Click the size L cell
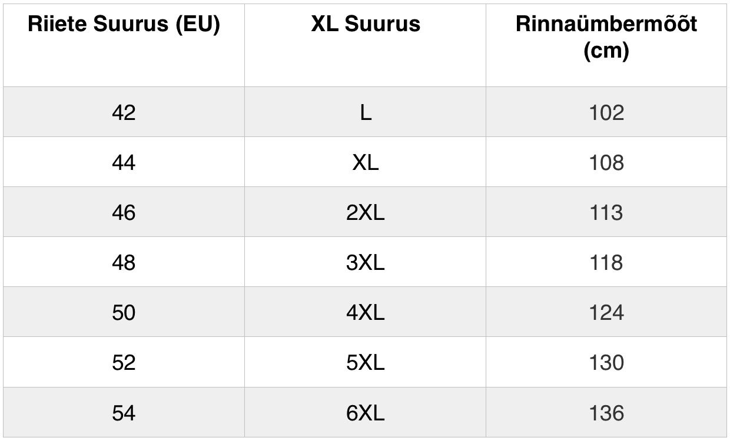Image resolution: width=730 pixels, height=441 pixels. click(366, 112)
